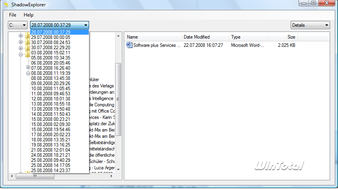338x189 pixels.
Task: Select snapshot 15.08.2008 00:23:21
Action: click(x=60, y=119)
